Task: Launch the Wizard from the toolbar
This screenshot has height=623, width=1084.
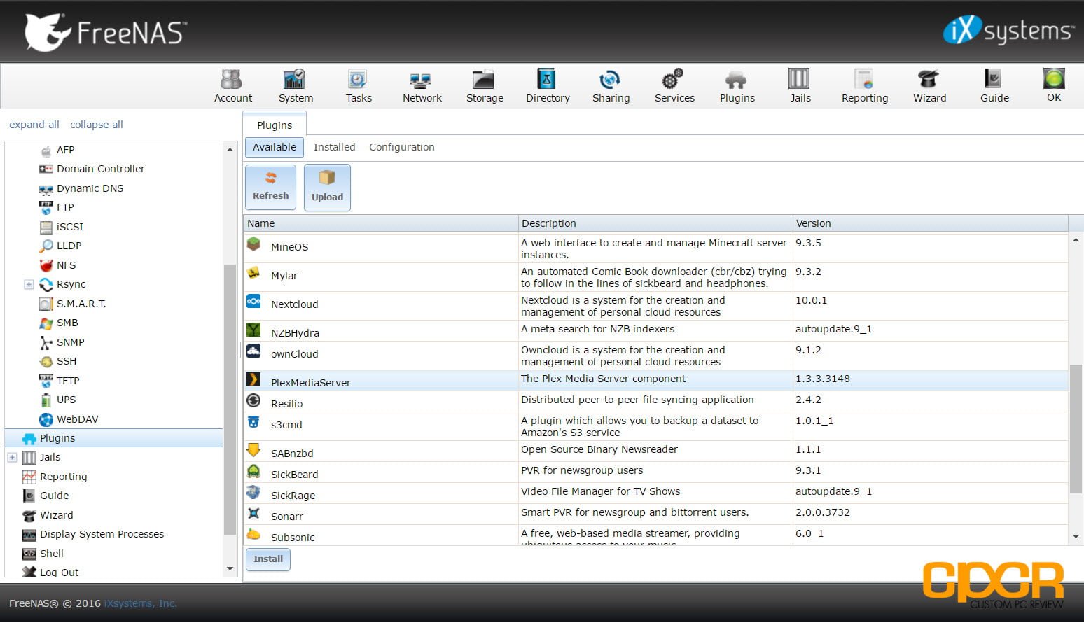Action: (929, 86)
